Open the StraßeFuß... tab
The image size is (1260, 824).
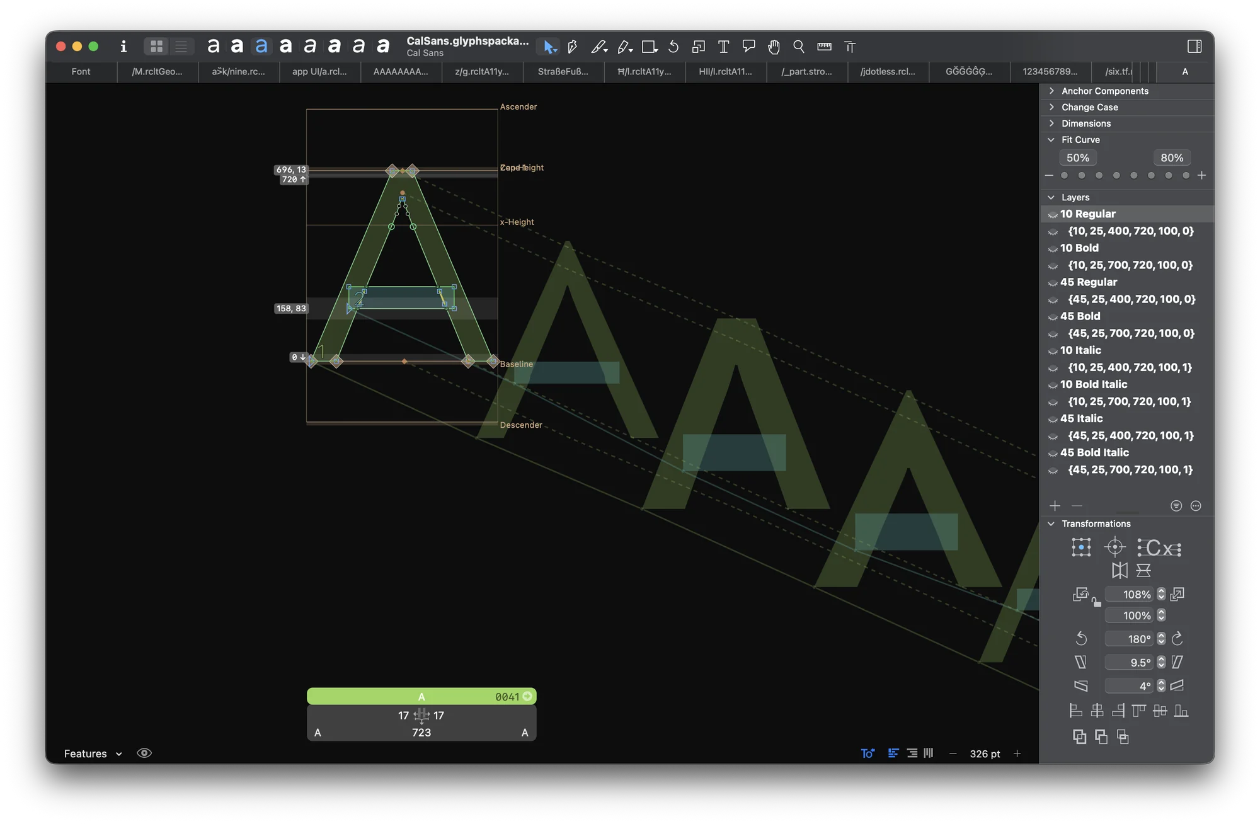click(563, 72)
